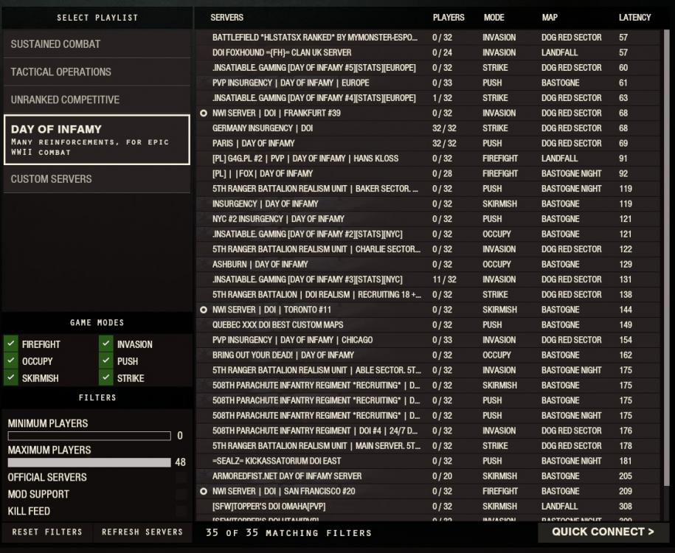Screen dimensions: 675x553
Task: Select Insatiable Gaming Day of Infamy #2 NYC
Action: coord(429,234)
